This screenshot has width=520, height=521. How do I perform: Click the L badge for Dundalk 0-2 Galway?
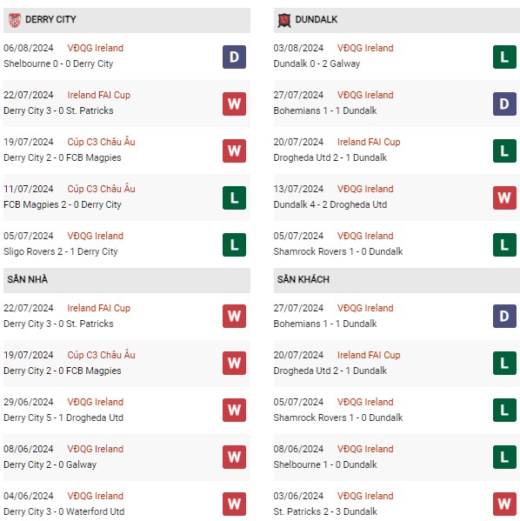pyautogui.click(x=504, y=57)
